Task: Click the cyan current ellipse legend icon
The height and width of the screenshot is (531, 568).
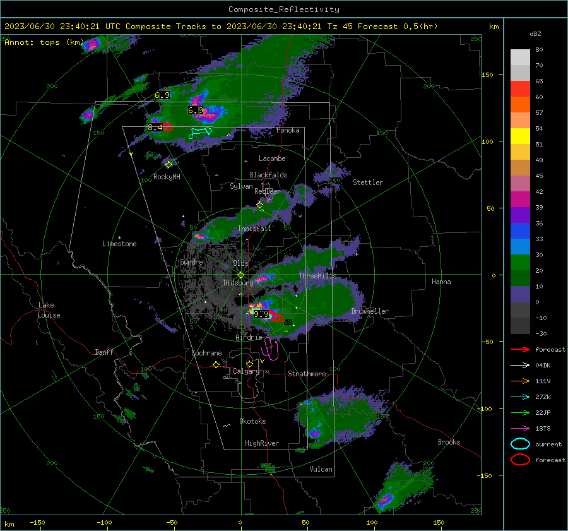Action: 520,444
